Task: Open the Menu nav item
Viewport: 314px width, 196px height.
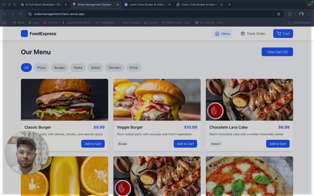Action: click(222, 33)
